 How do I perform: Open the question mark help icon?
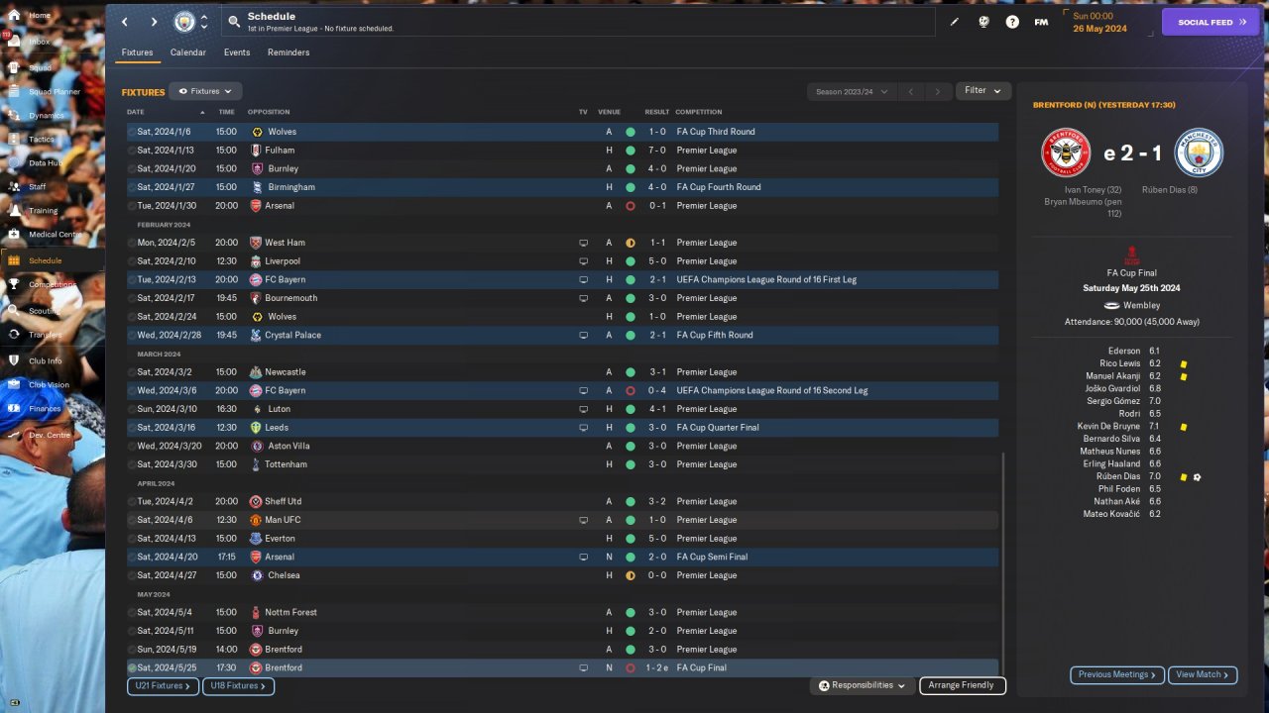point(1012,22)
